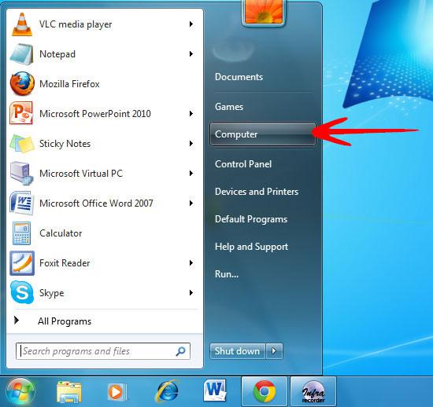
Task: Click the search magnifier icon
Action: point(180,351)
